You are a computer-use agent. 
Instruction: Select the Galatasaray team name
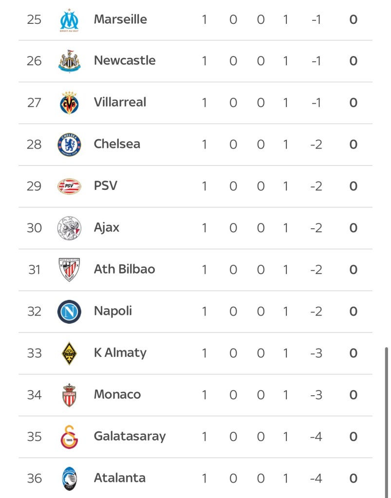(x=130, y=436)
